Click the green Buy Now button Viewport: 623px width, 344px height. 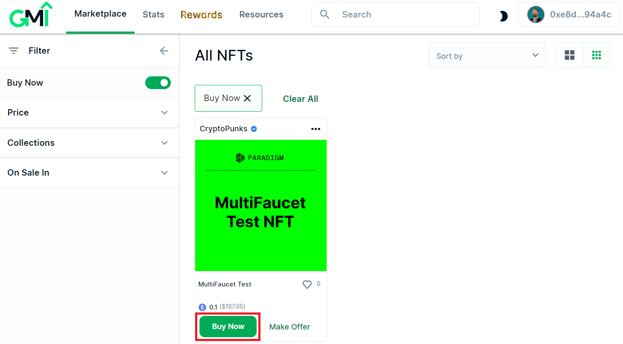click(x=228, y=327)
